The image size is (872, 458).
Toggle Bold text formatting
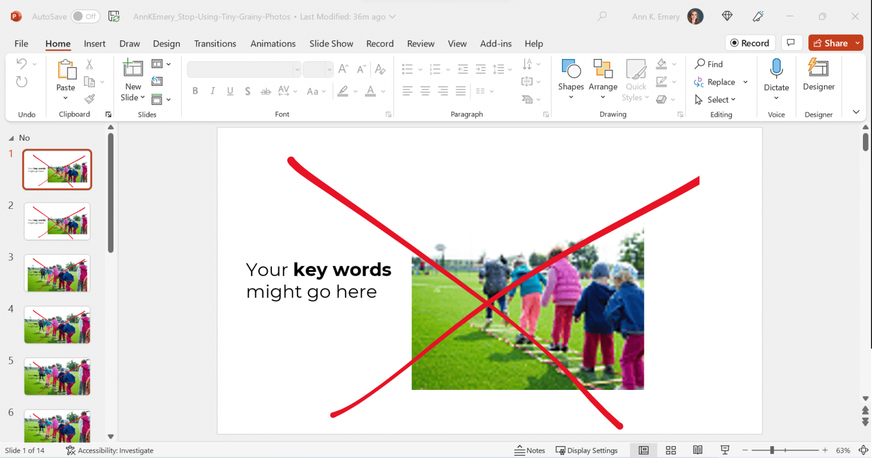click(x=195, y=91)
